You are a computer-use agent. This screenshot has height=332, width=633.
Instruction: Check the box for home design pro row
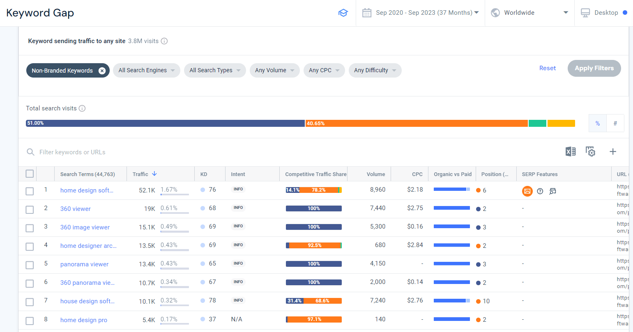coord(30,321)
